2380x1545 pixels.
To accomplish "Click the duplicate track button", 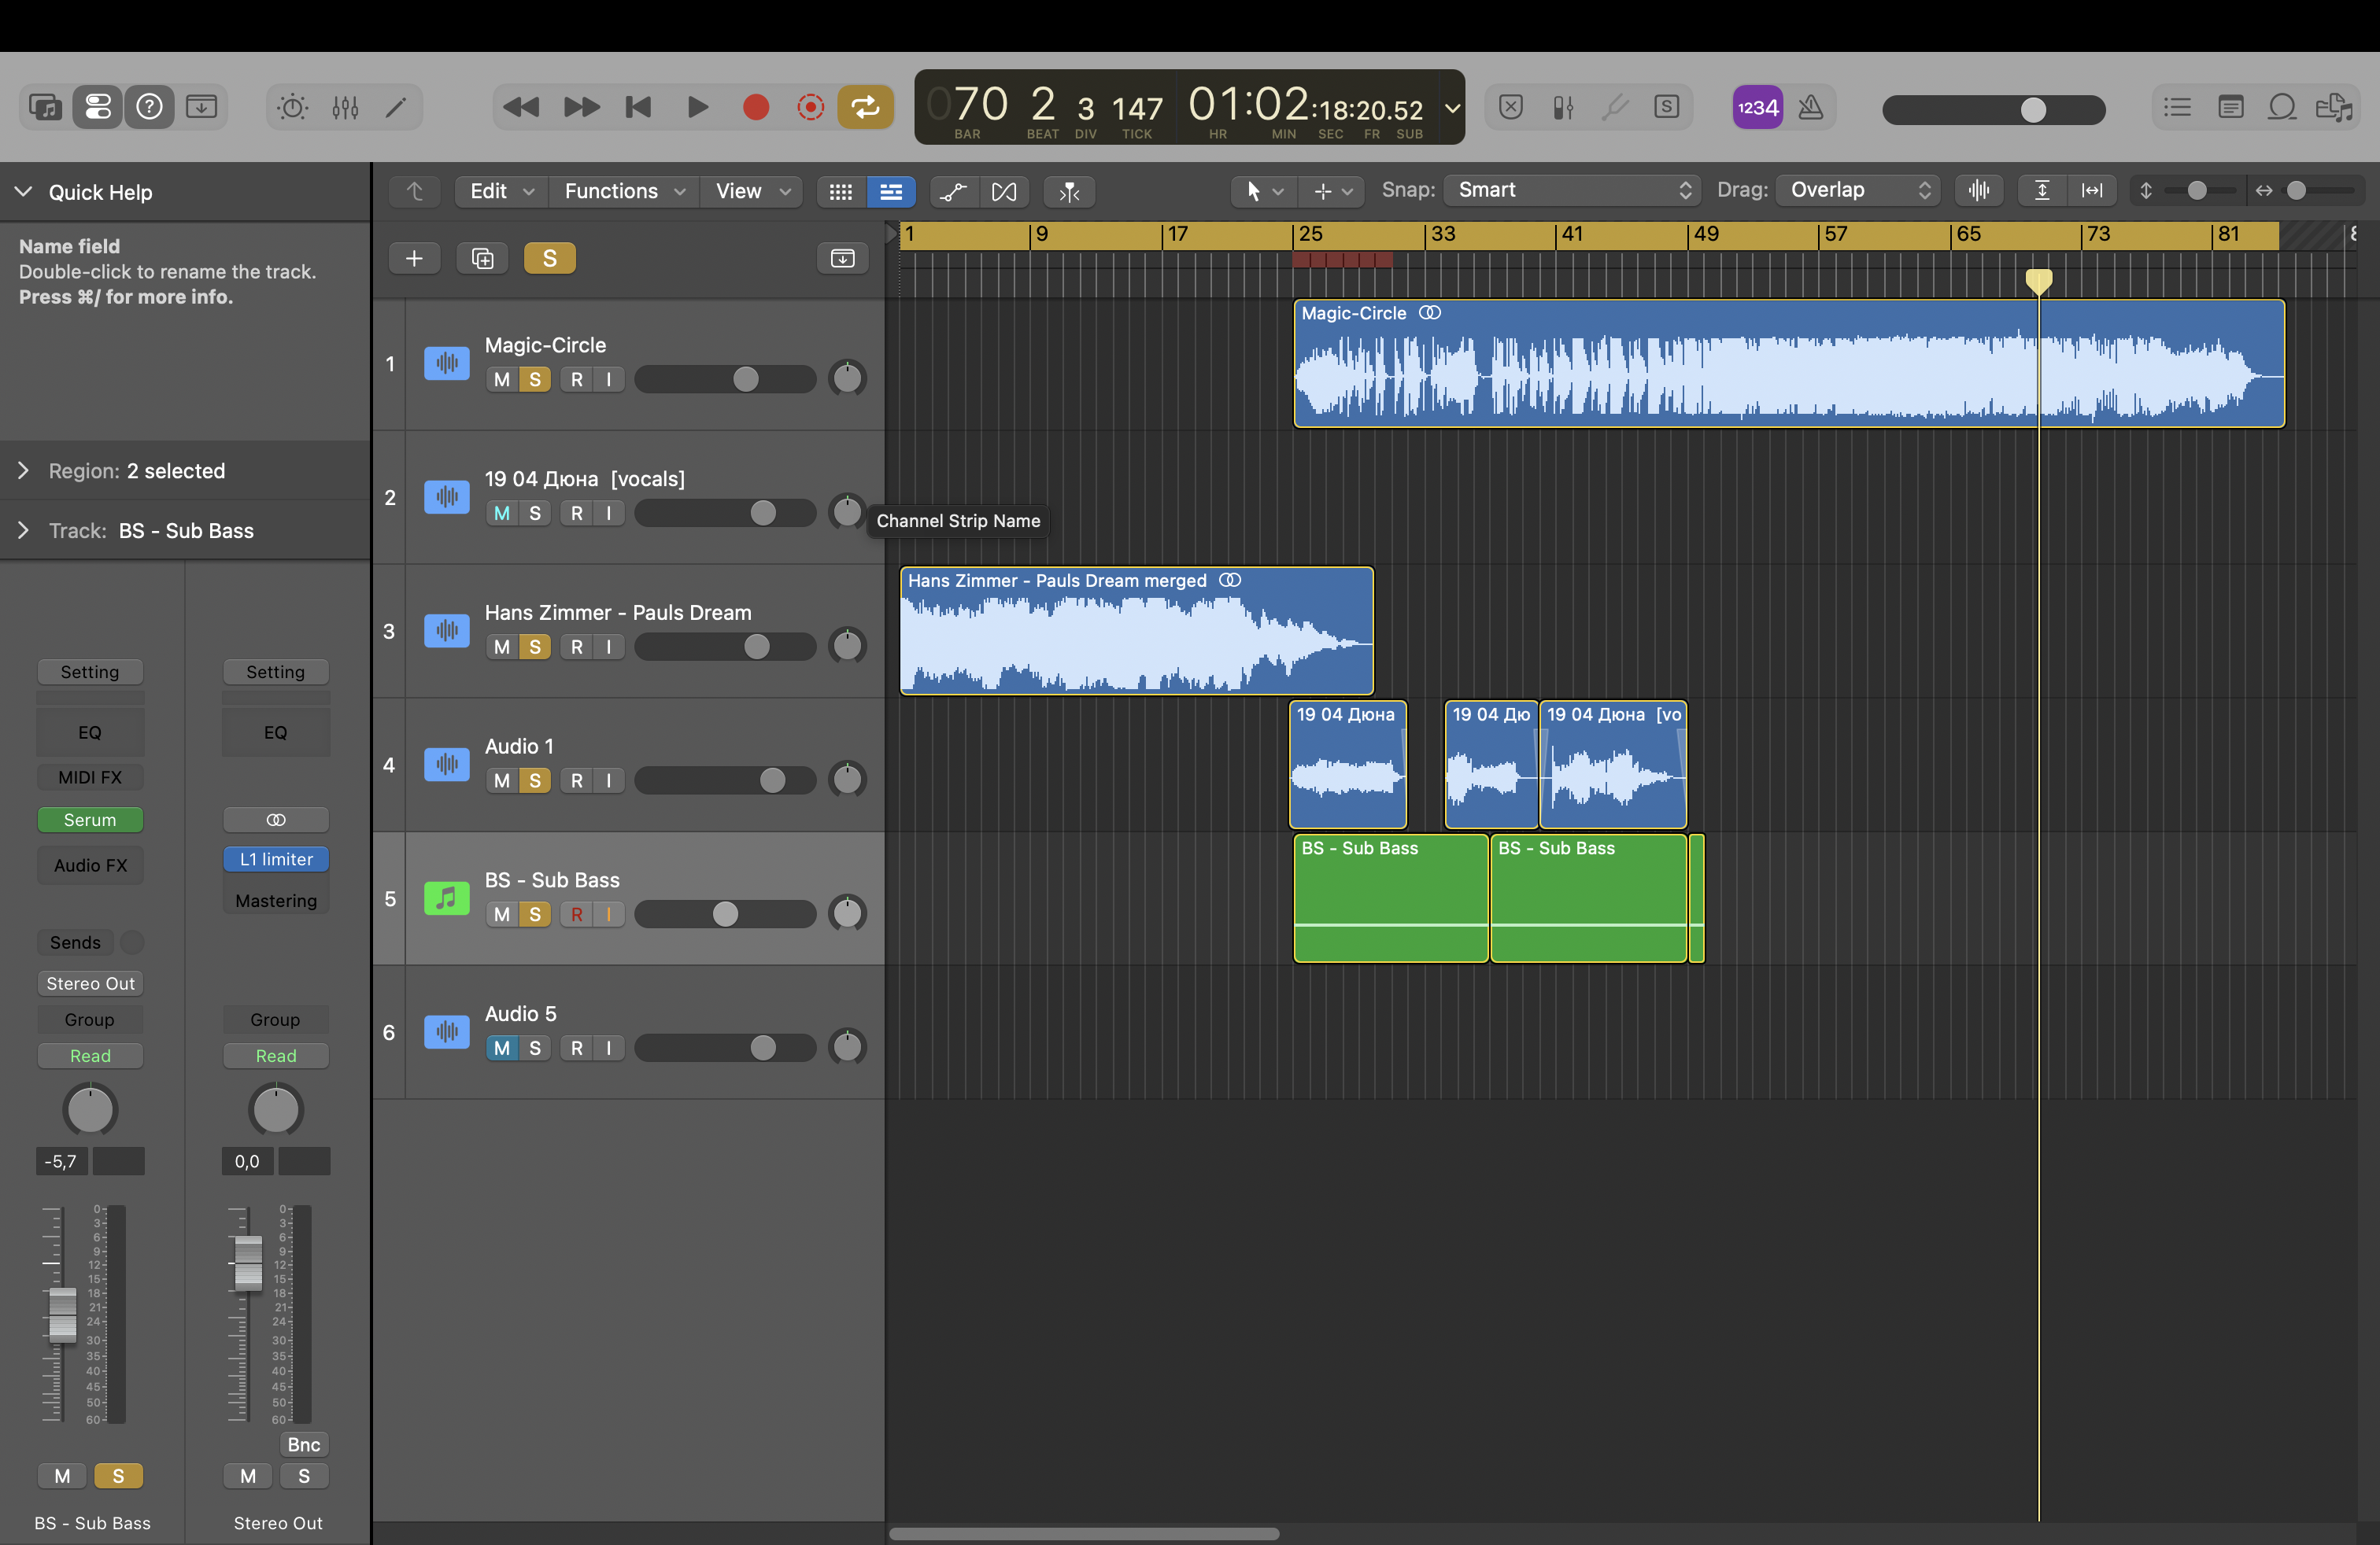I will pos(482,259).
